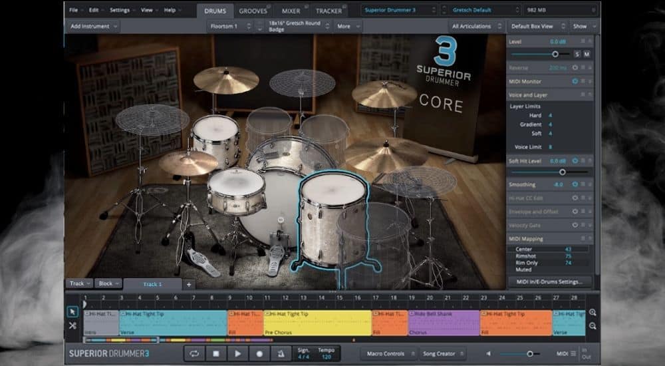Switch to the Grooves tab
The height and width of the screenshot is (366, 665).
[253, 11]
